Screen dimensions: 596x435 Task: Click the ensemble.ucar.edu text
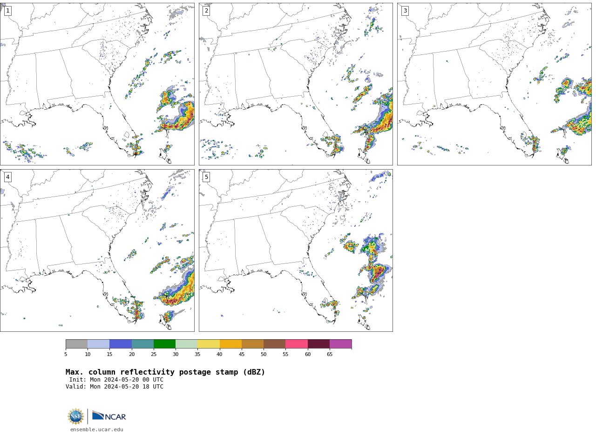[x=97, y=430]
